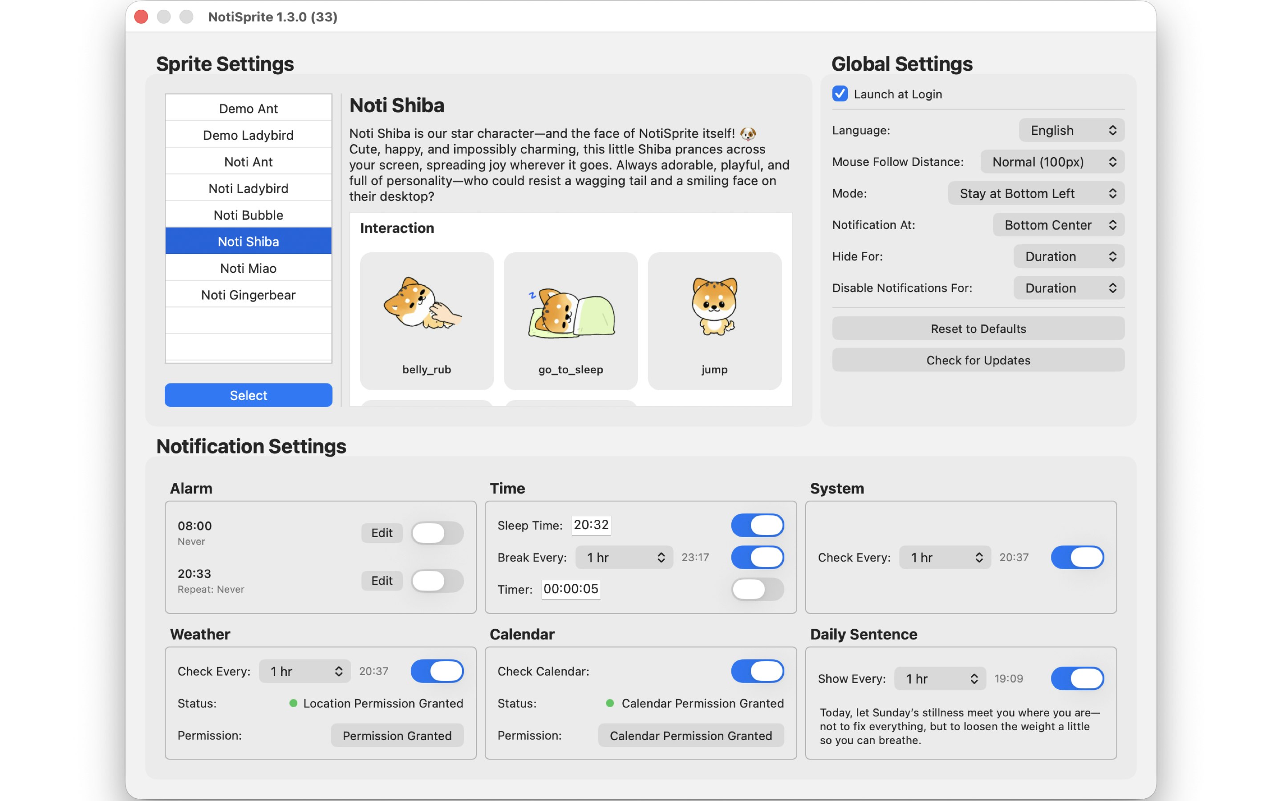The image size is (1282, 801).
Task: Open the Hide For duration dropdown
Action: click(1068, 256)
